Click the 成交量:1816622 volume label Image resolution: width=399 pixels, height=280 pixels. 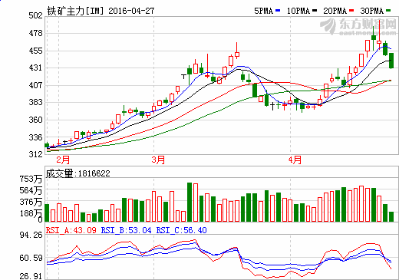pyautogui.click(x=78, y=173)
